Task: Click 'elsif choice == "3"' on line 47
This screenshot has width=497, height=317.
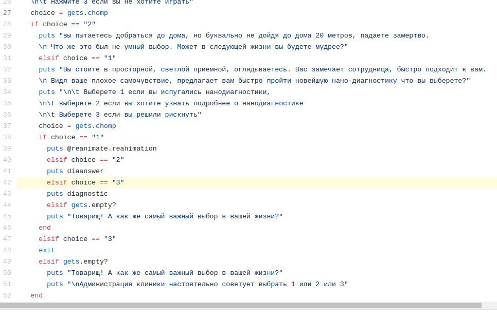Action: [x=77, y=239]
